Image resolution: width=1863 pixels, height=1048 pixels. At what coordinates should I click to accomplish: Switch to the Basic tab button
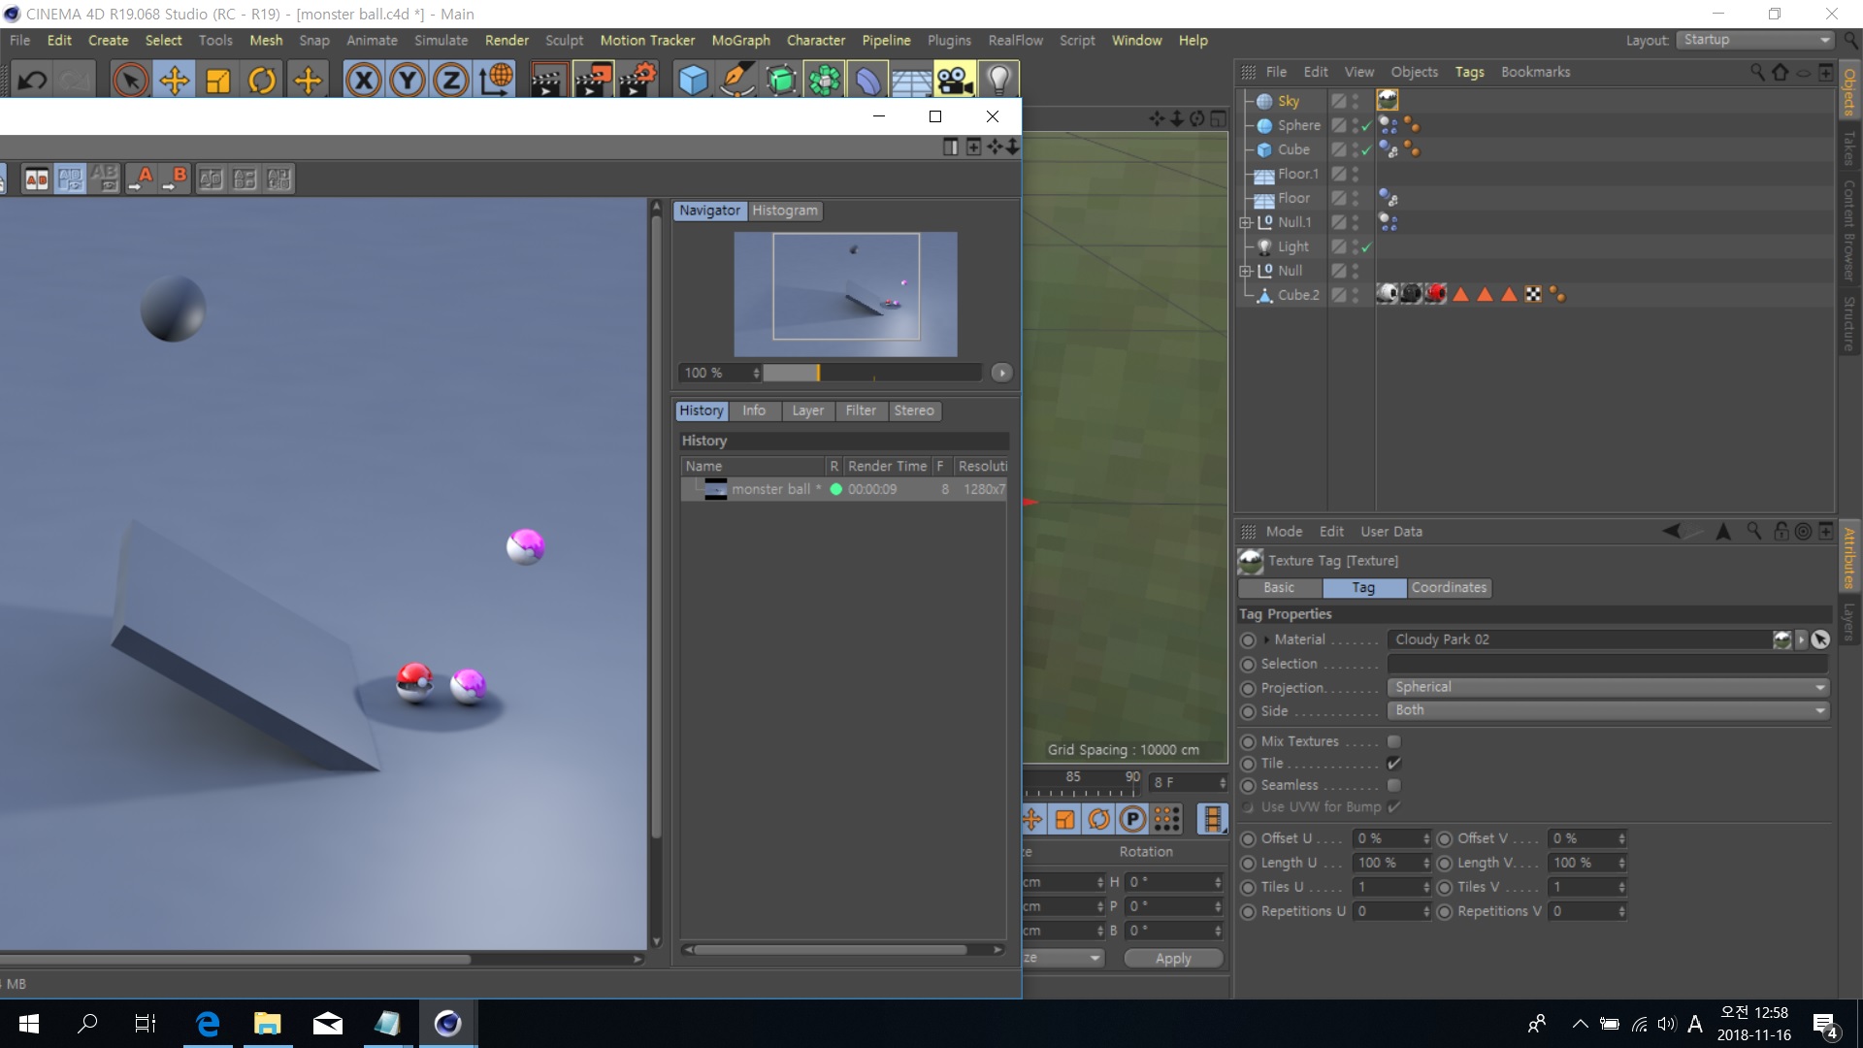[x=1279, y=588]
